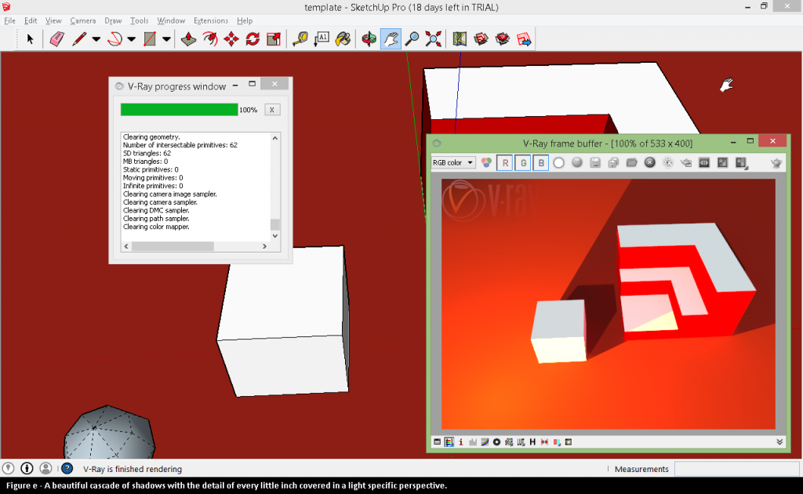This screenshot has width=803, height=494.
Task: Activate the Push/Pull tool
Action: click(189, 38)
